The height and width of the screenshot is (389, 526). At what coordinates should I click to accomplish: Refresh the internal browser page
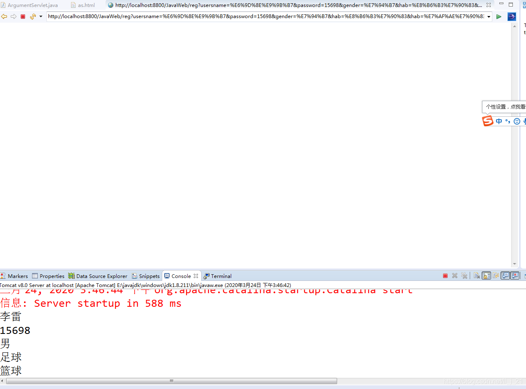coord(33,16)
